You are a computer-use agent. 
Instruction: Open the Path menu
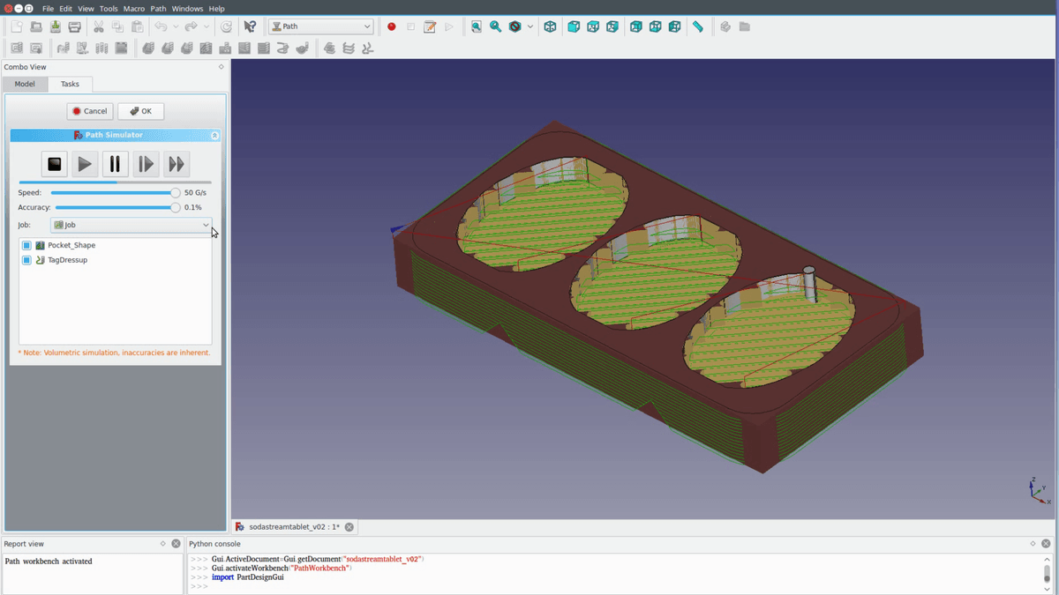click(x=158, y=8)
